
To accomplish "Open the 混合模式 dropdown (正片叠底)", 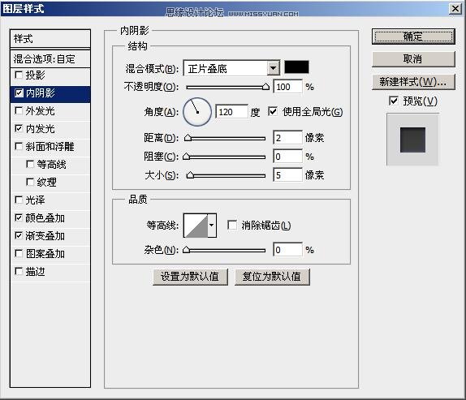I will coord(231,69).
